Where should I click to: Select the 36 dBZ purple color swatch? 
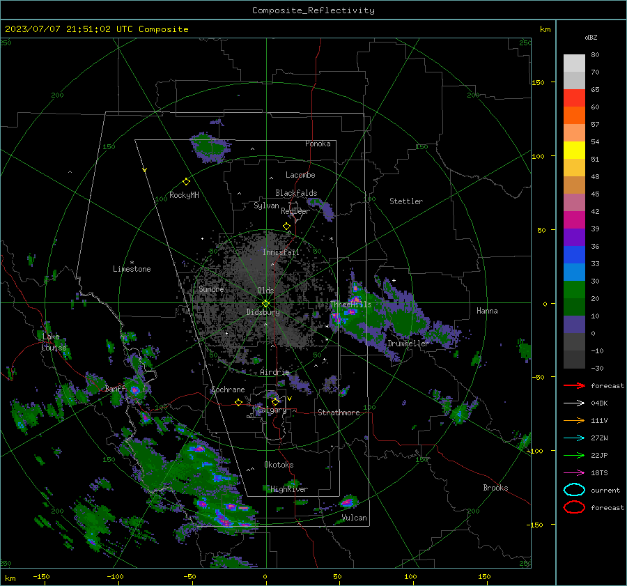click(574, 237)
